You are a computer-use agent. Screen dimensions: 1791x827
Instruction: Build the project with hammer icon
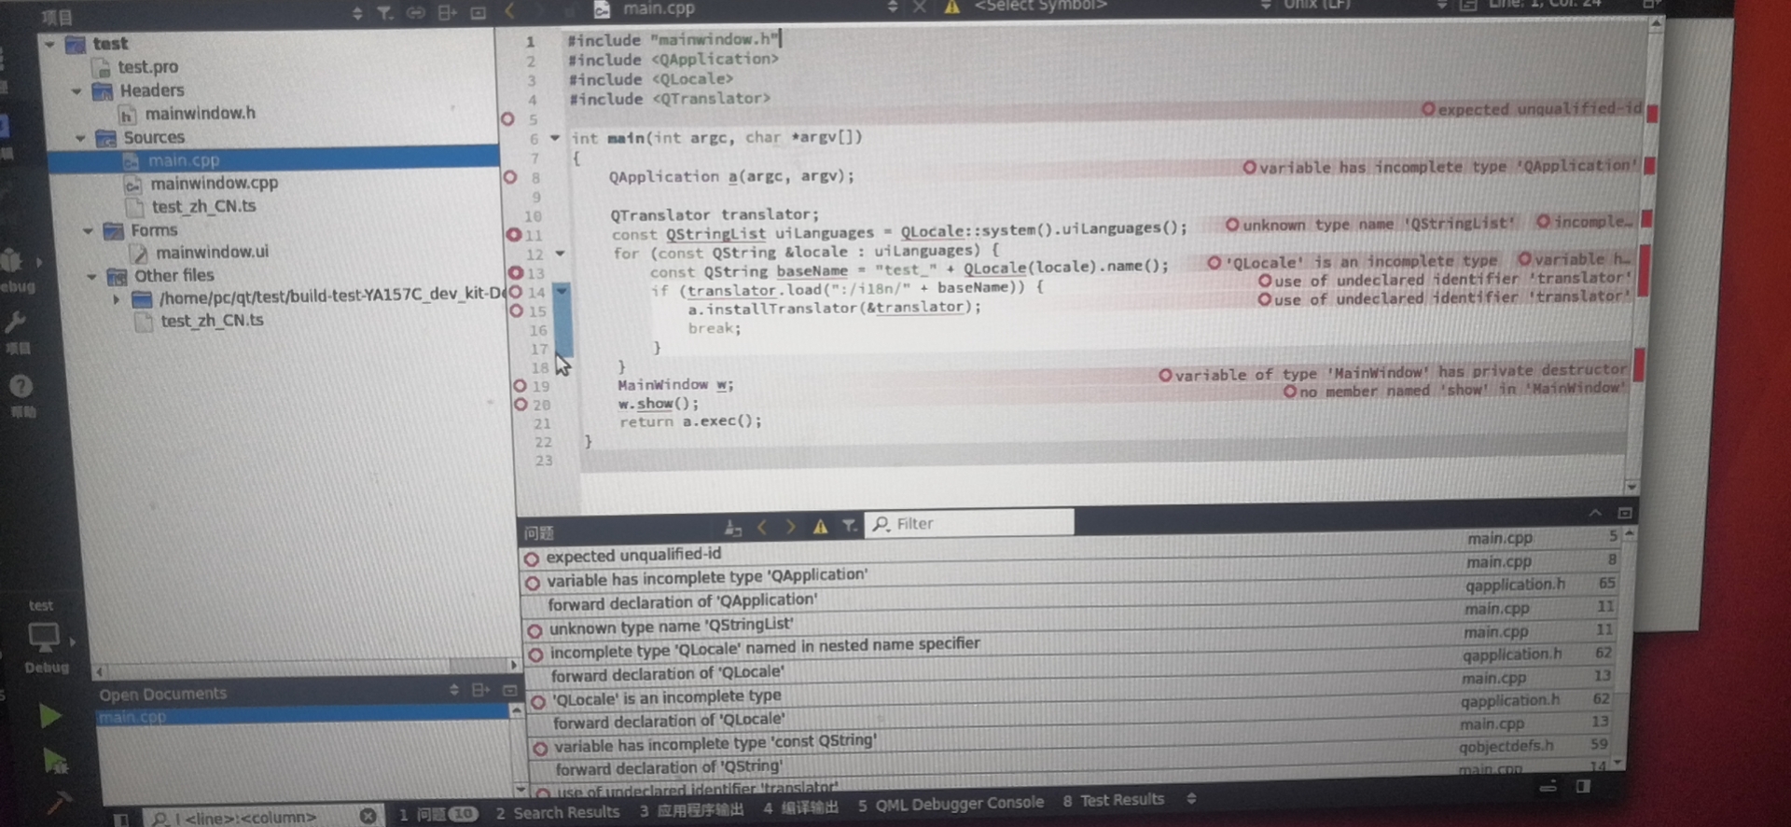(58, 803)
